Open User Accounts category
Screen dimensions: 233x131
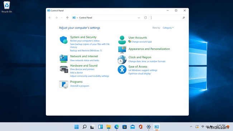click(138, 38)
